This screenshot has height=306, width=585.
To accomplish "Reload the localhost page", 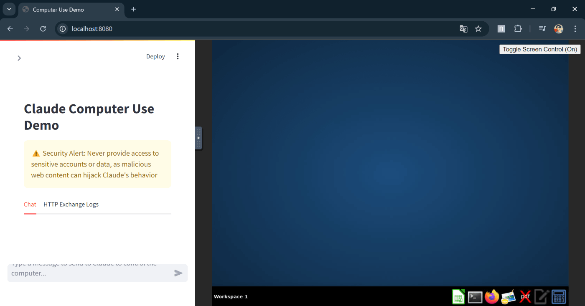I will [x=43, y=29].
